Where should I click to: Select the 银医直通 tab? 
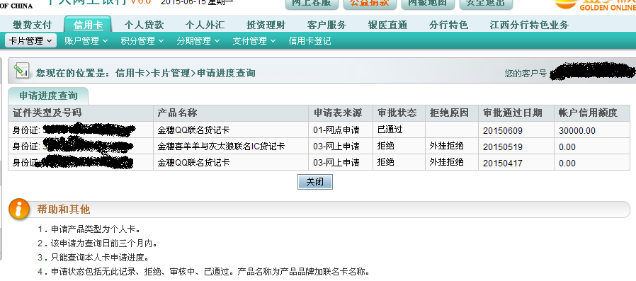pyautogui.click(x=387, y=25)
